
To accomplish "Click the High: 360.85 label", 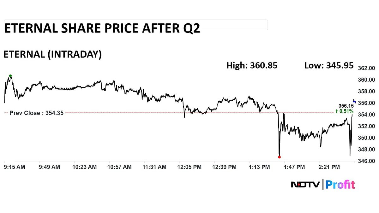I will [252, 65].
